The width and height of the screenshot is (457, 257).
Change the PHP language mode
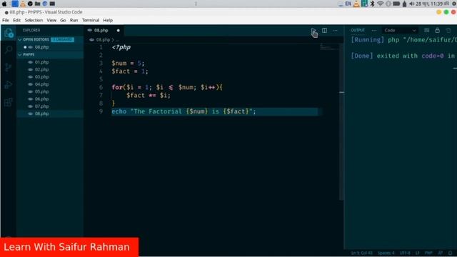(428, 253)
